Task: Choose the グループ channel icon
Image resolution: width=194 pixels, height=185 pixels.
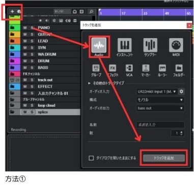Action: 96,68
